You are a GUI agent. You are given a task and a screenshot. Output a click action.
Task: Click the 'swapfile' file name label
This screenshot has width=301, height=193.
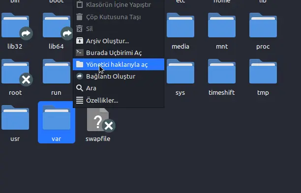98,139
